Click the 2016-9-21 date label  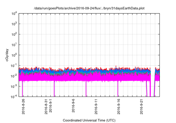point(141,107)
